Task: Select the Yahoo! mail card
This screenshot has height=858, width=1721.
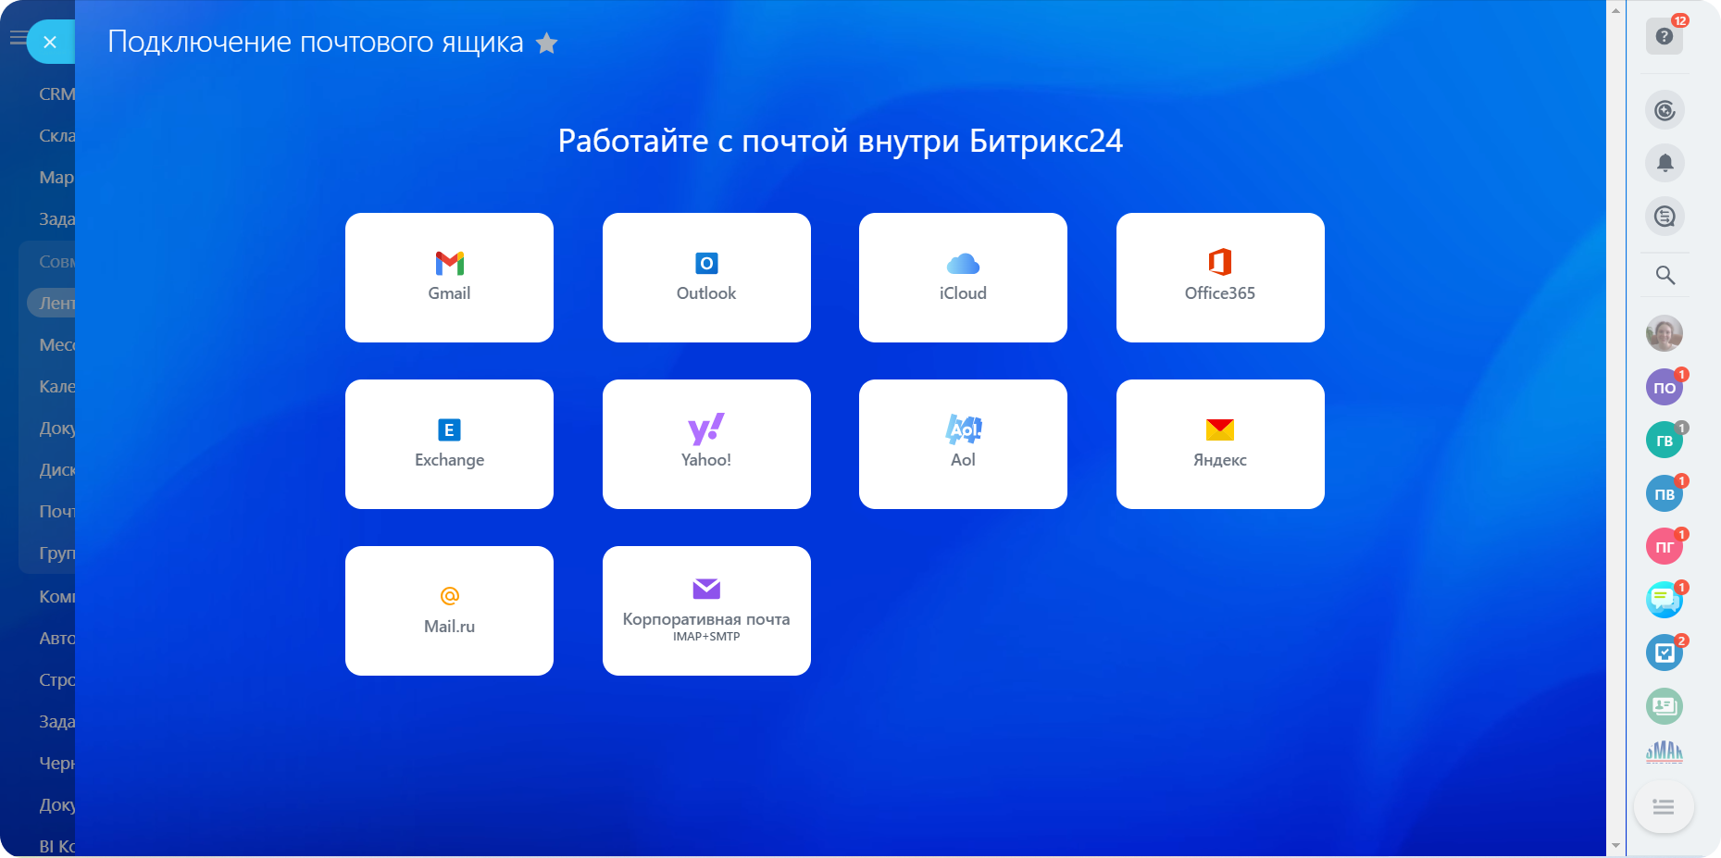Action: [706, 444]
